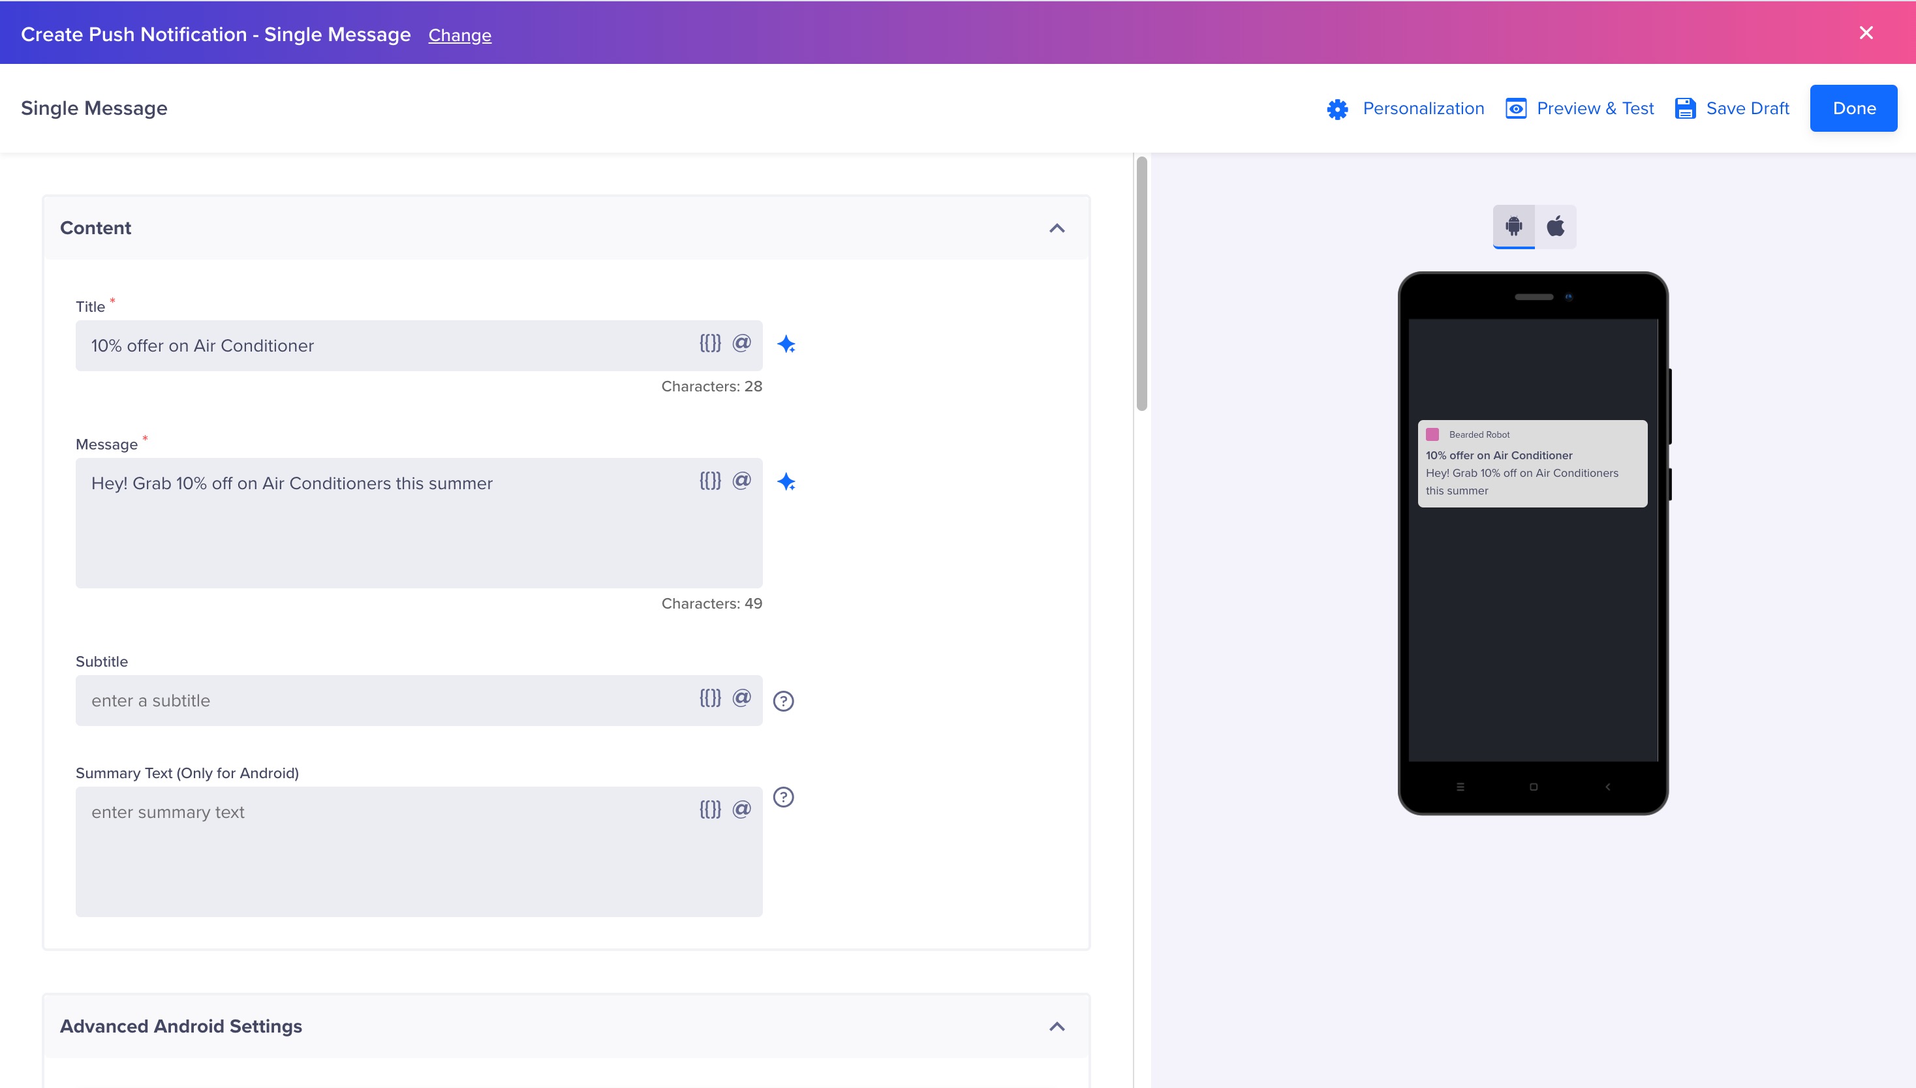Click the mention @ icon in Message field

[741, 480]
